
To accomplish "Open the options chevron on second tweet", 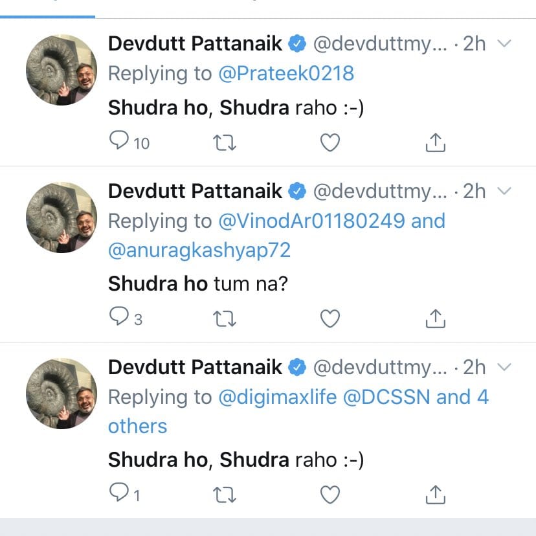I will click(506, 192).
